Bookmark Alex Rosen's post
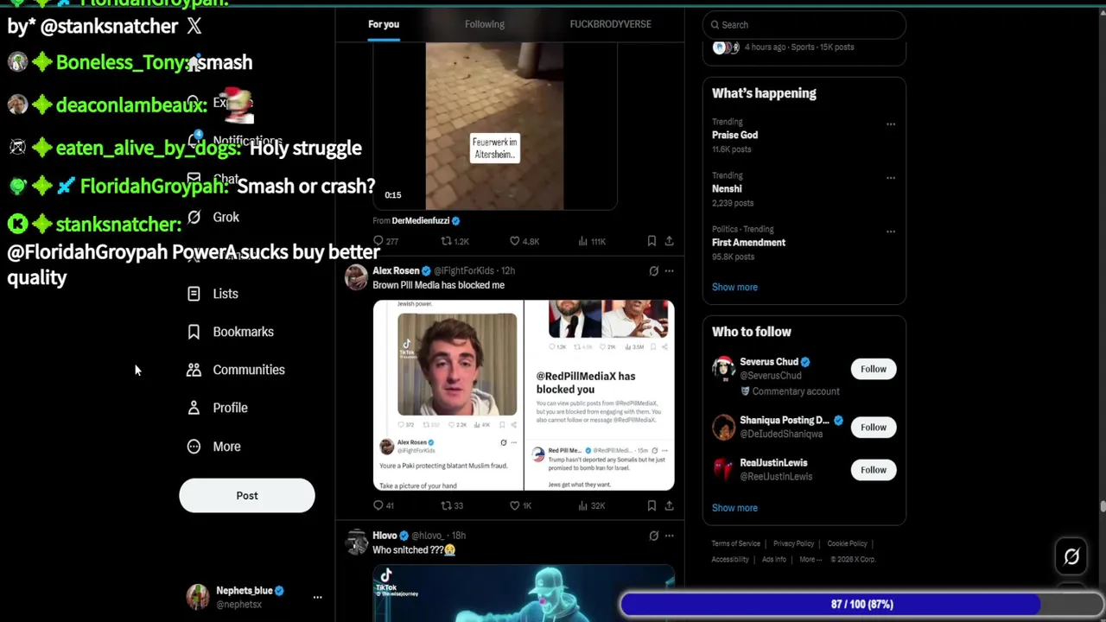This screenshot has width=1106, height=622. [652, 505]
